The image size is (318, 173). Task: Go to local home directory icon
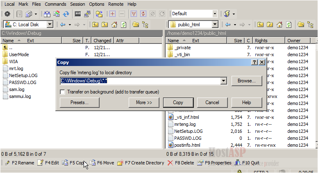pos(114,25)
